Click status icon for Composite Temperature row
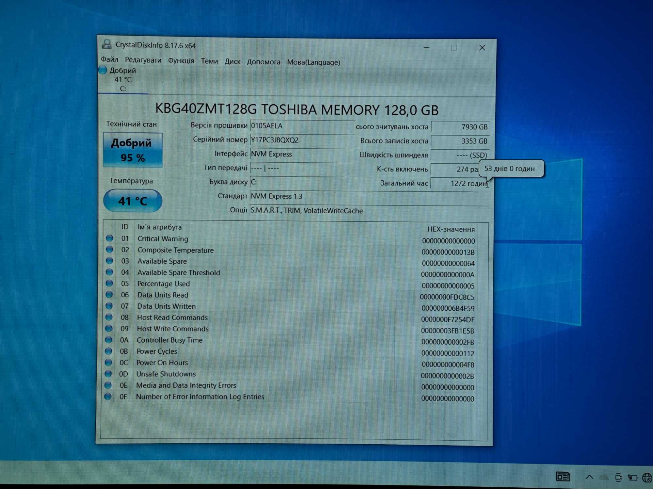Viewport: 653px width, 489px height. (109, 250)
